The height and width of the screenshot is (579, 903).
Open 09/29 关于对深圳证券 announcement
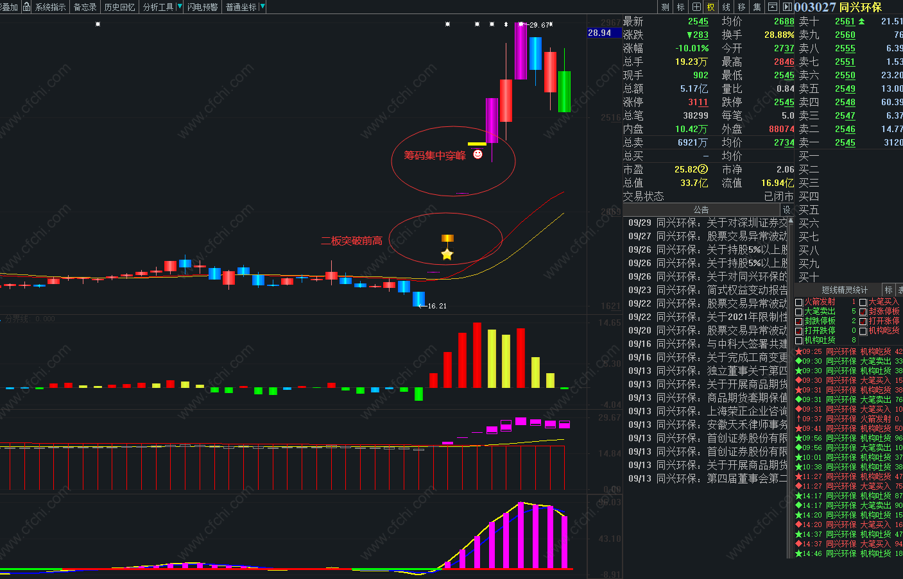coord(708,222)
